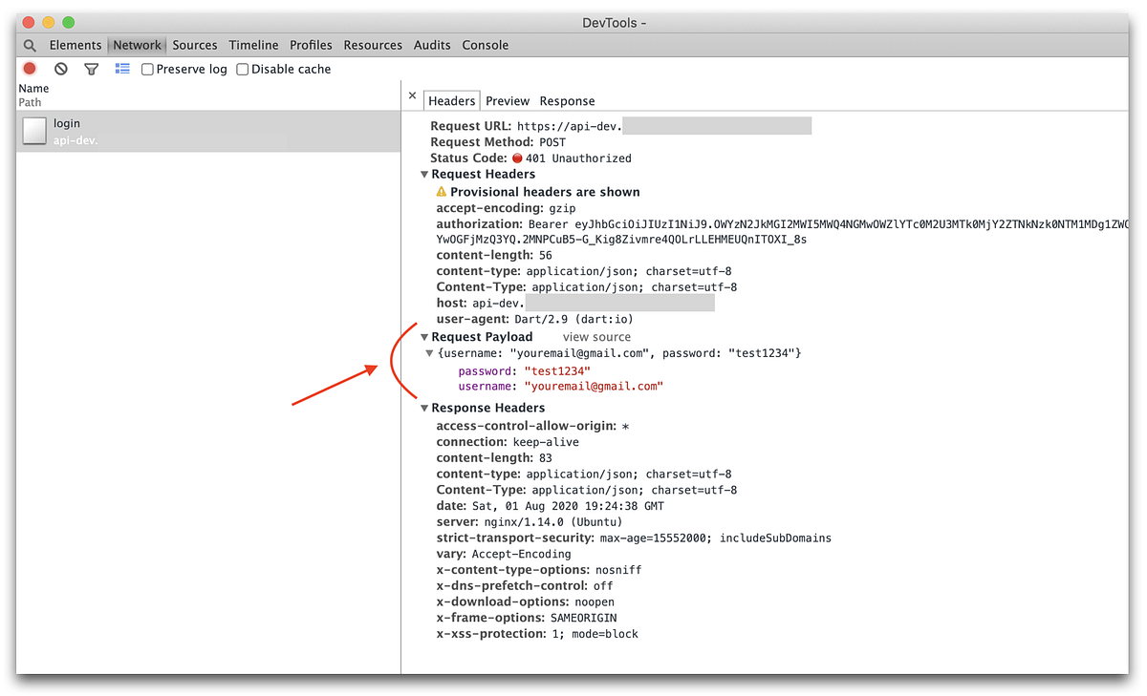Open the filter icon in the toolbar
Image resolution: width=1147 pixels, height=696 pixels.
coord(91,68)
